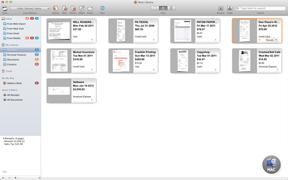Start a scan with the Scan icon
The image size is (288, 180).
[5, 8]
